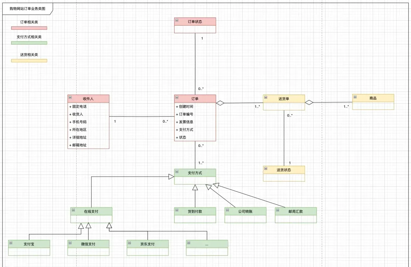
Task: Collapse the 货到付款 class box
Action: click(177, 210)
